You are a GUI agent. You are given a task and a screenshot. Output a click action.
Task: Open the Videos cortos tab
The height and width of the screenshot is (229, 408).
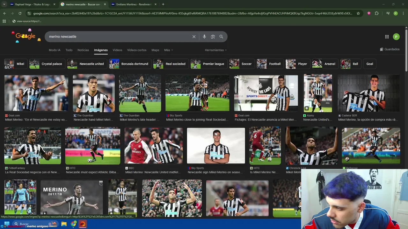point(137,50)
